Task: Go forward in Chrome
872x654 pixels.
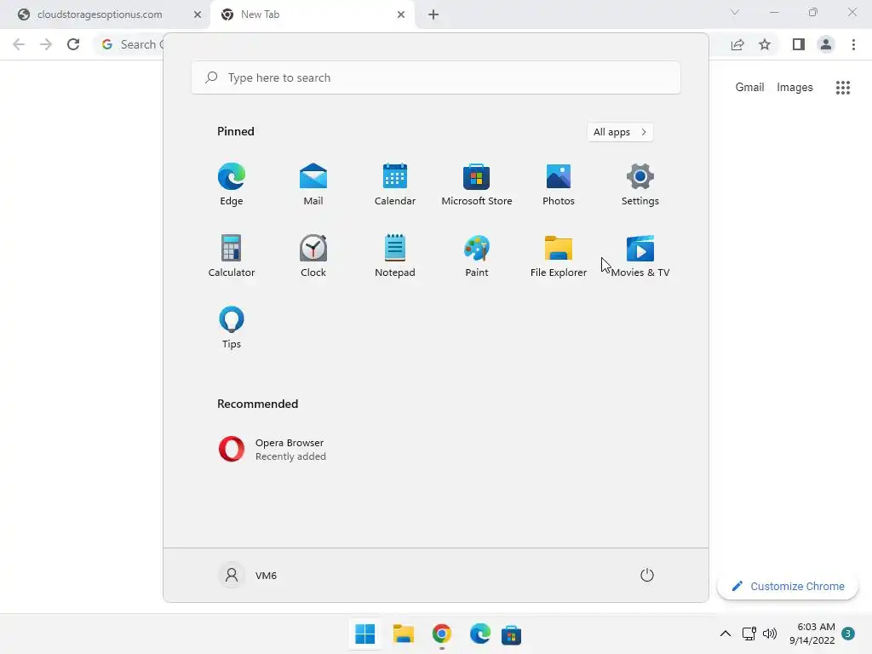Action: [46, 44]
